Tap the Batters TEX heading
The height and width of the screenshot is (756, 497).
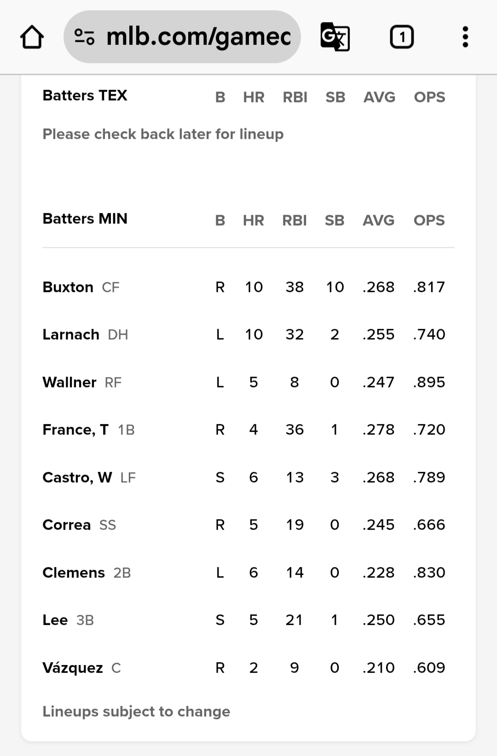[85, 95]
